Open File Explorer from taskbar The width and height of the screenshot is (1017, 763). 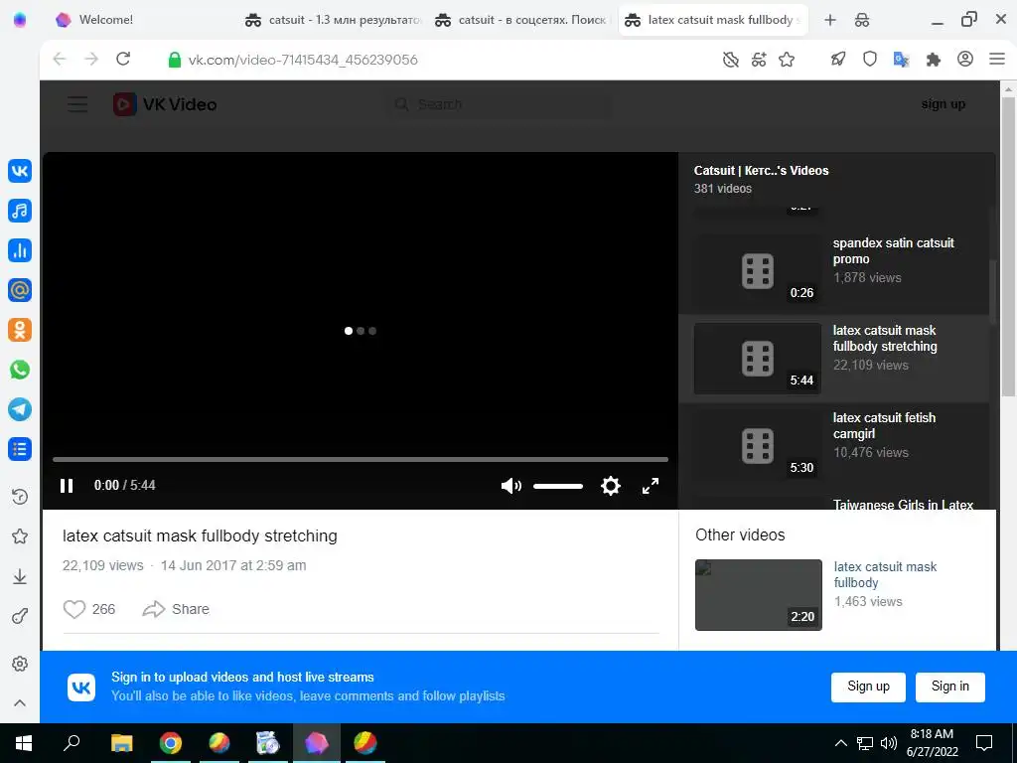[121, 743]
